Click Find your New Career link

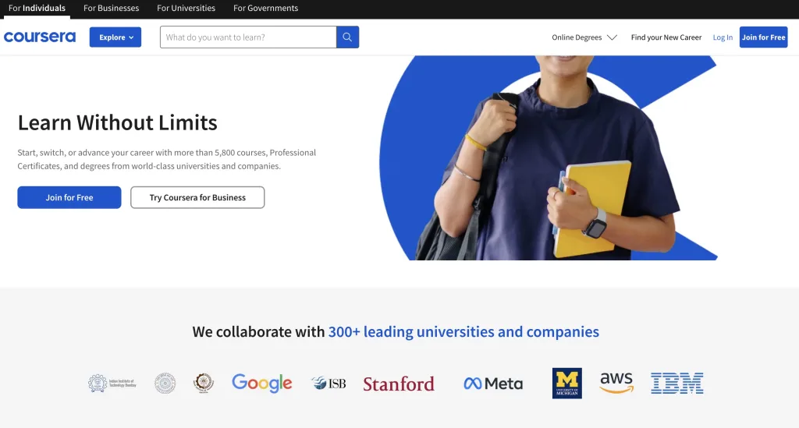pyautogui.click(x=666, y=37)
